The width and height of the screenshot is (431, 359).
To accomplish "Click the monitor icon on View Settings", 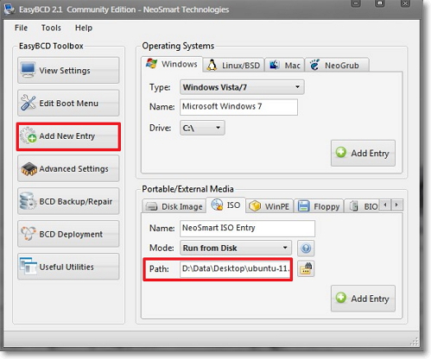I will pos(29,70).
